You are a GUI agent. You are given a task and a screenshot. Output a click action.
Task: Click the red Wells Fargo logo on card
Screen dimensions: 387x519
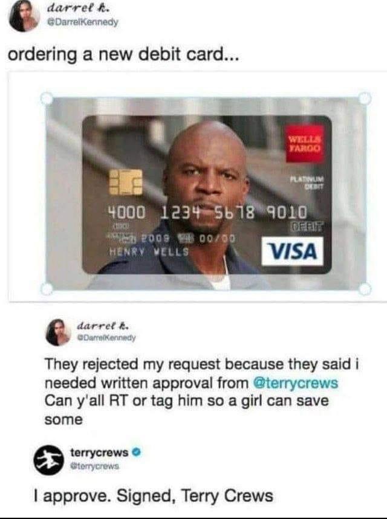(305, 144)
